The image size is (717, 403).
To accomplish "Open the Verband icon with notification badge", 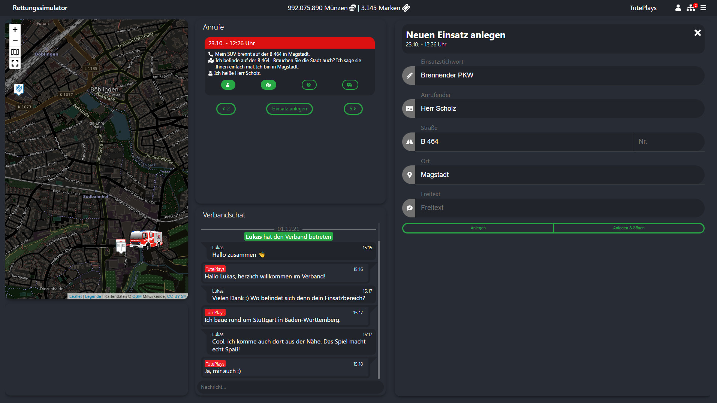I will (691, 8).
